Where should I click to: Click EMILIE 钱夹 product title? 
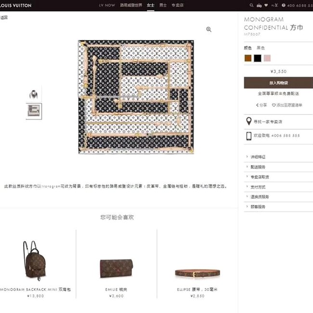pos(116,289)
